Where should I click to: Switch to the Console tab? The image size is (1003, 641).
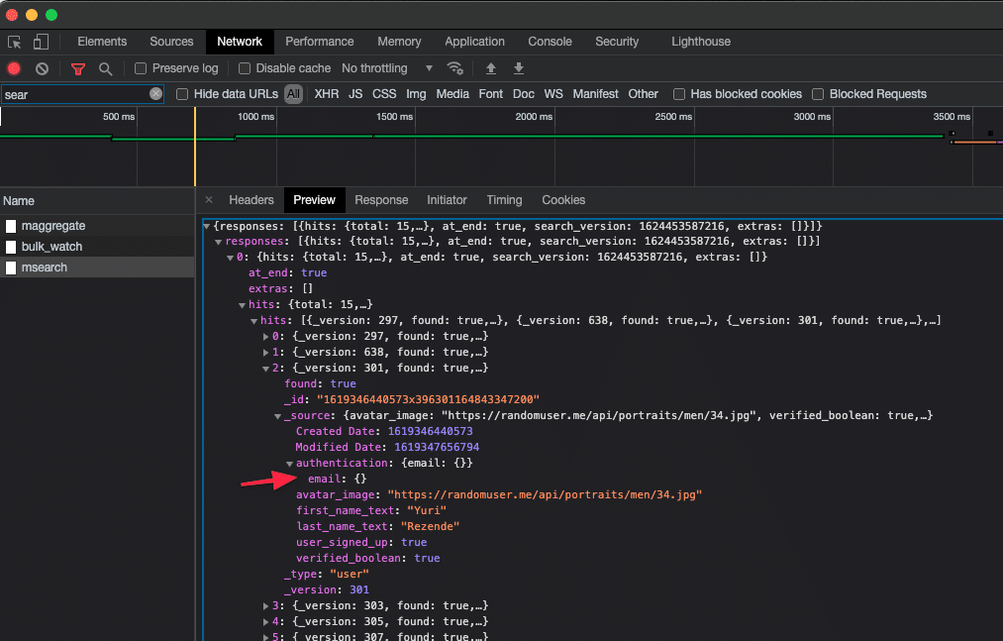(x=550, y=42)
